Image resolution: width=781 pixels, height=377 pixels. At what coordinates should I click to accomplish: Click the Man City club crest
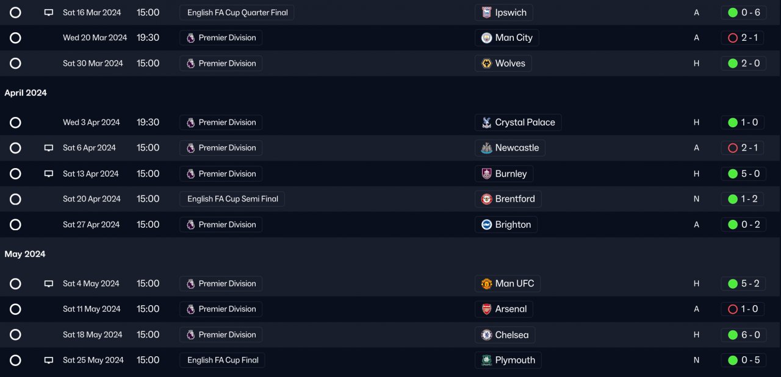(x=486, y=38)
